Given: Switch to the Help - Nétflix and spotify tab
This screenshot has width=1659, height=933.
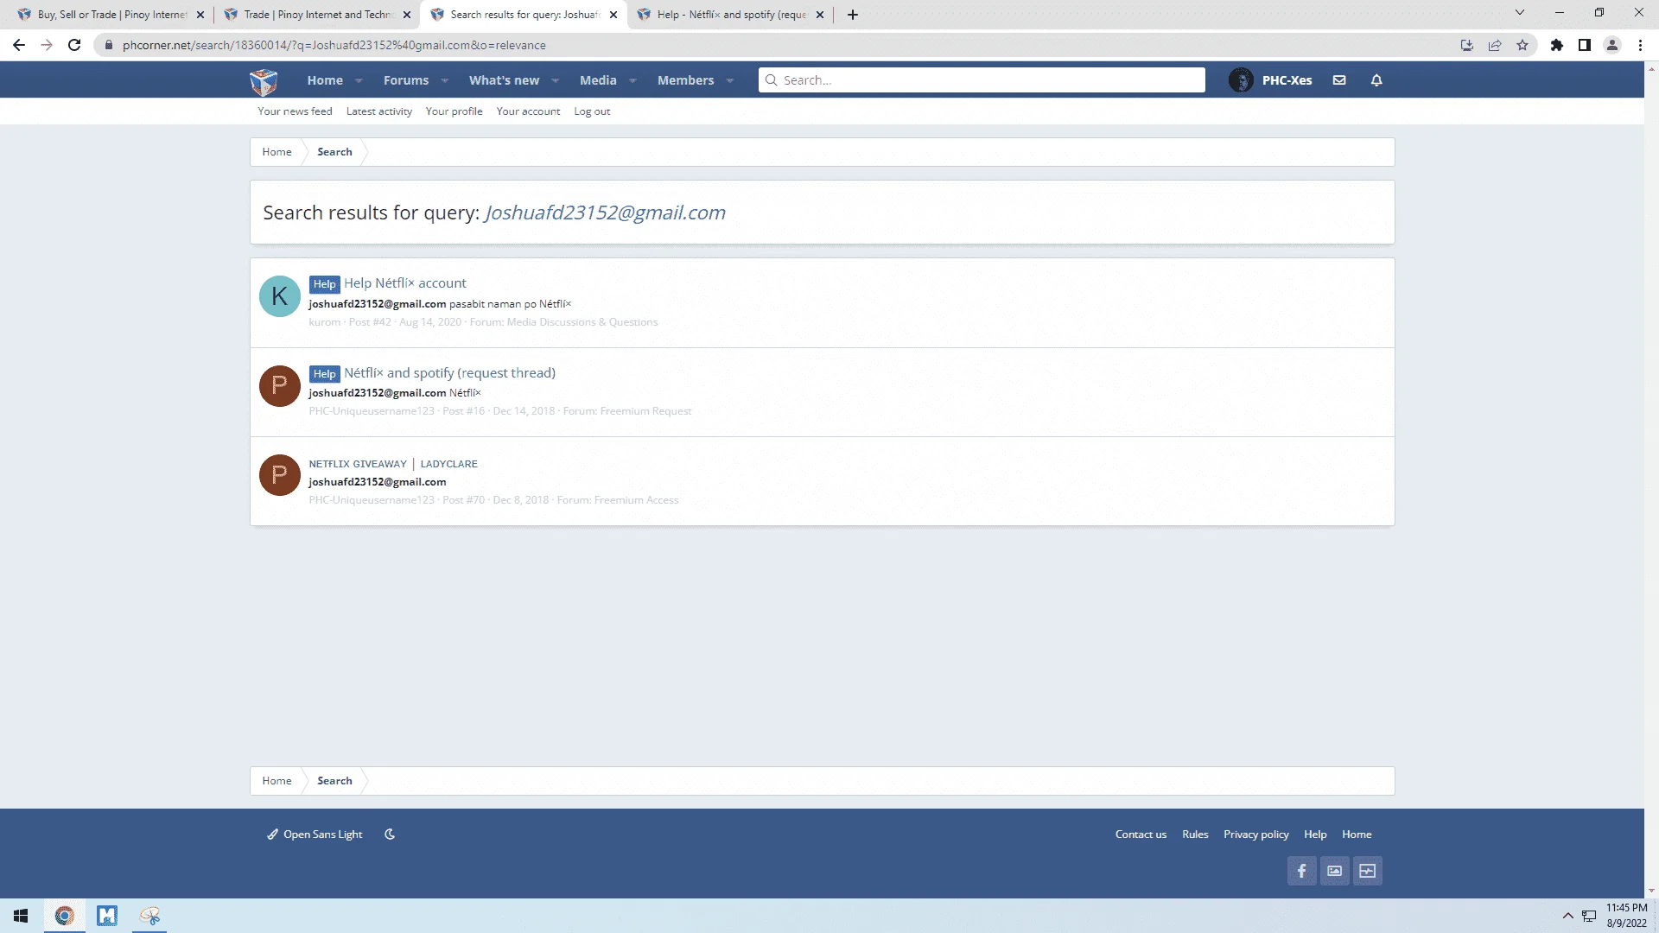Looking at the screenshot, I should tap(730, 15).
